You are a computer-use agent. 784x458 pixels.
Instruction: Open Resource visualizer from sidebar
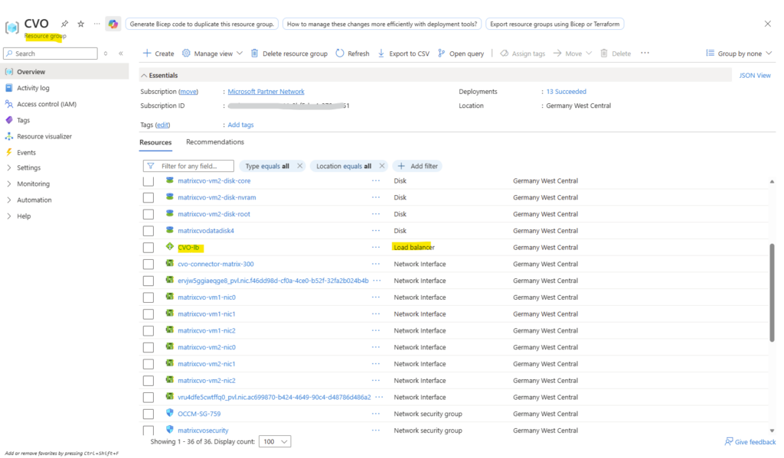coord(44,136)
